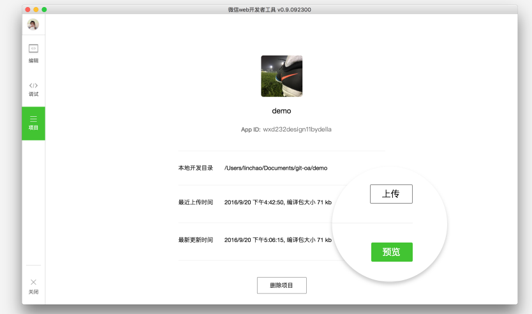
Task: Click the yellow minimize window button
Action: (36, 10)
